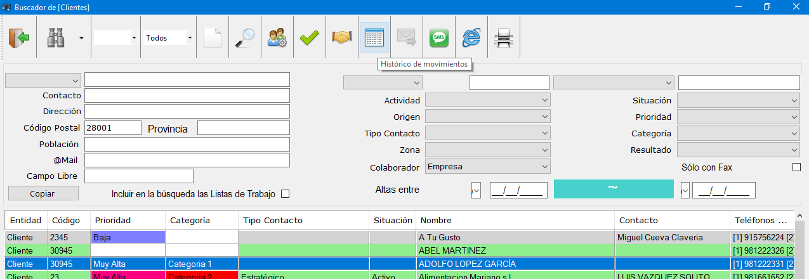Click the Campo Libre input field
809x279 pixels.
coord(139,176)
